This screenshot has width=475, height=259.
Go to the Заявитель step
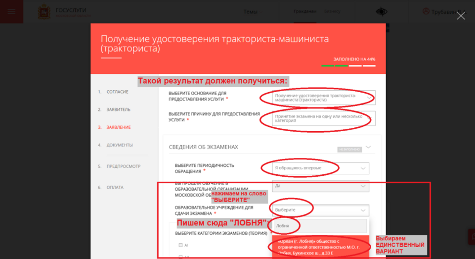119,109
